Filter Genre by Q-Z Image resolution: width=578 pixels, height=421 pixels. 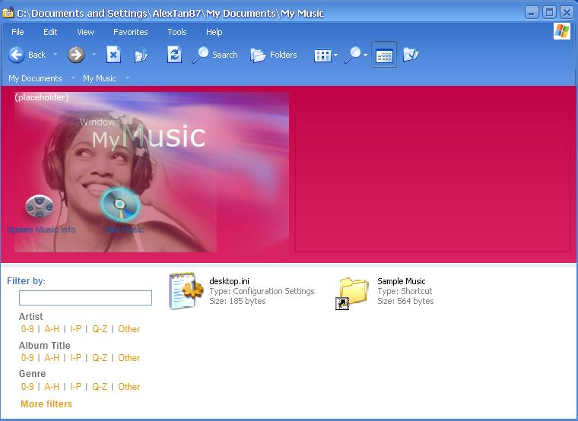tap(100, 386)
